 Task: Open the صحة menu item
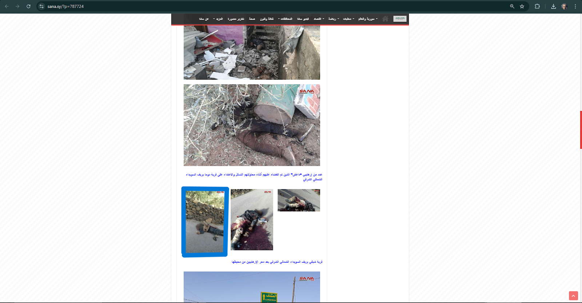tap(252, 19)
